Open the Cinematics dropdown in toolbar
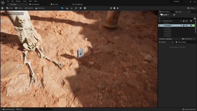Image resolution: width=197 pixels, height=111 pixels. (x=40, y=8)
